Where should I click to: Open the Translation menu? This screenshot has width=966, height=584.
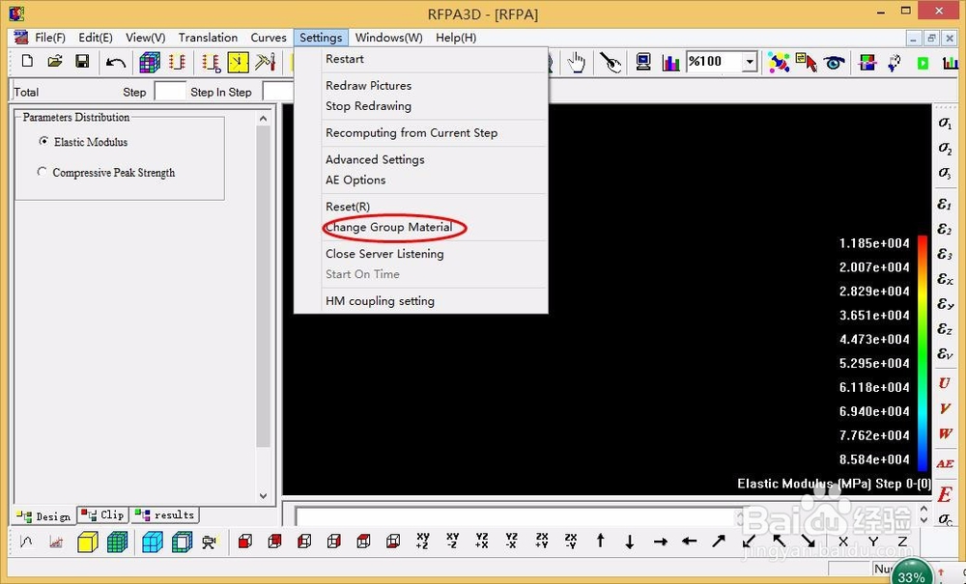(x=208, y=38)
